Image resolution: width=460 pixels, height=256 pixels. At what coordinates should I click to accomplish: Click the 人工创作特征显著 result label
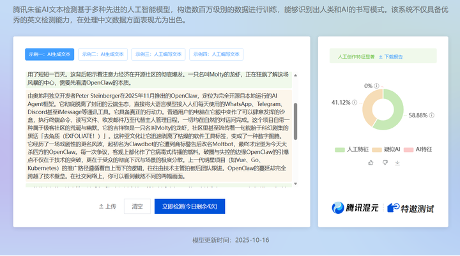(x=356, y=57)
